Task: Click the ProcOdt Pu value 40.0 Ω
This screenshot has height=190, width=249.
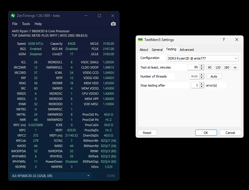Action: [x=108, y=114]
